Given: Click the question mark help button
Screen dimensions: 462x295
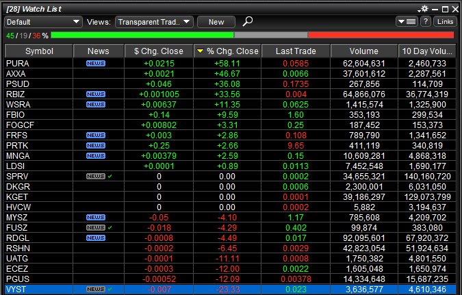Looking at the screenshot, I should [x=426, y=21].
